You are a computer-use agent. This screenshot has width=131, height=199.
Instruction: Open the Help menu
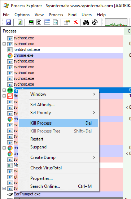coord(101,15)
